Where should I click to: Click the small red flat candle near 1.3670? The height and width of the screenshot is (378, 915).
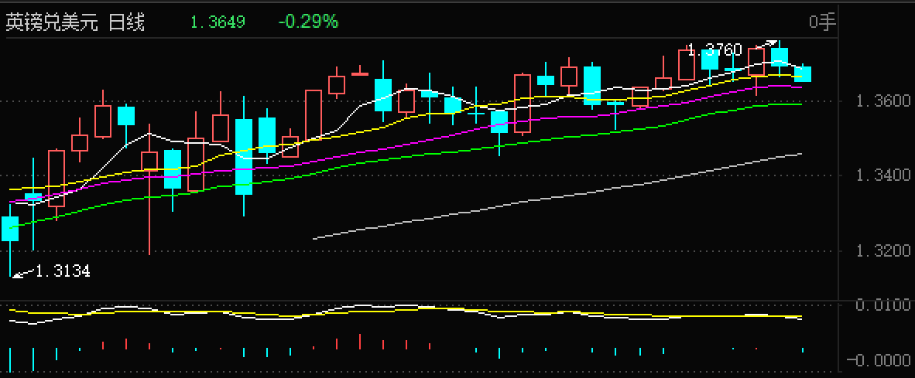pos(360,73)
